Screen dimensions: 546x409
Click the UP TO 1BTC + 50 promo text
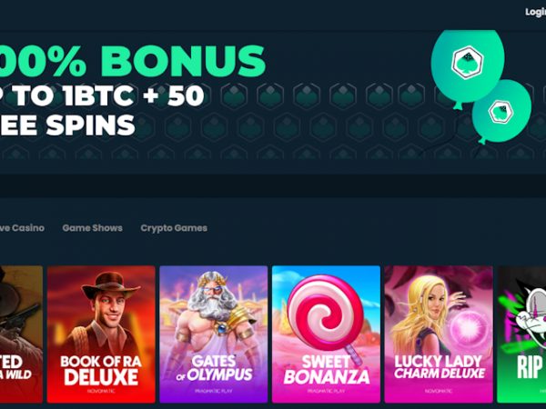tap(102, 95)
